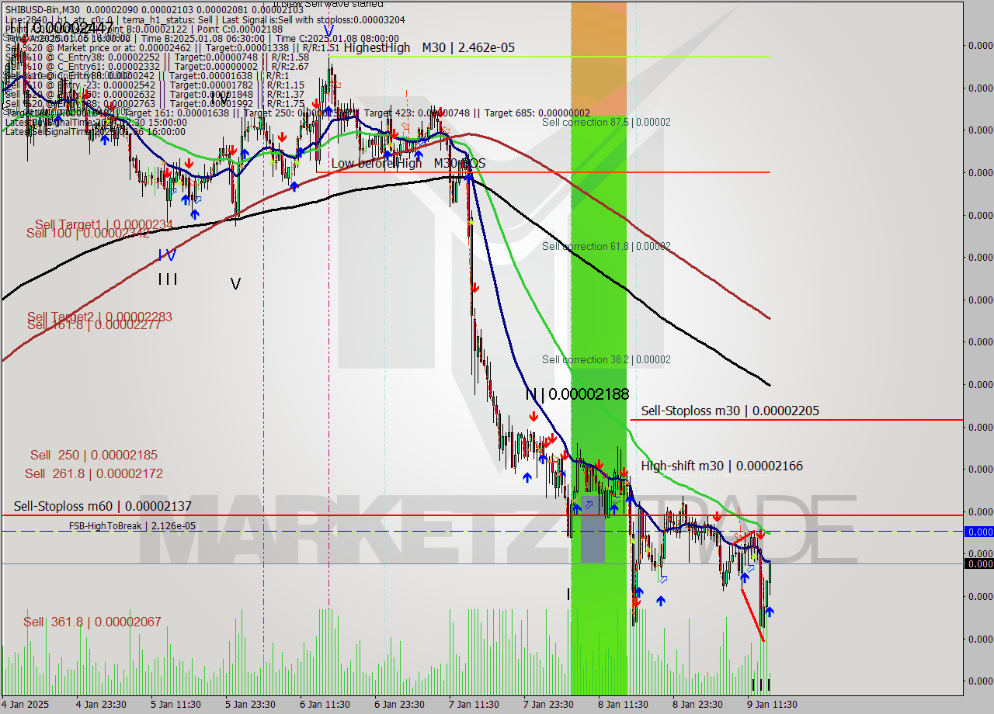Click the black current price tag on axis
The image size is (994, 714).
pyautogui.click(x=978, y=563)
